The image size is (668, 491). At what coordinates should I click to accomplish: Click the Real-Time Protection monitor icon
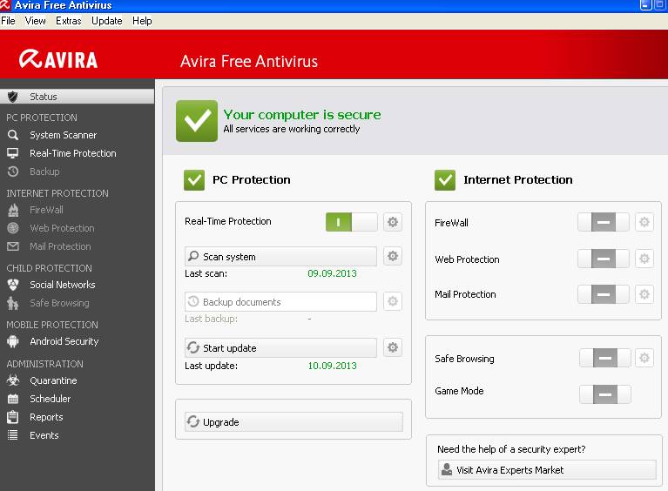point(13,153)
